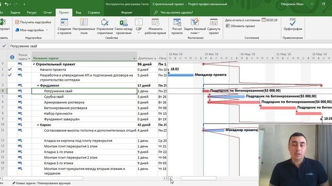The height and width of the screenshot is (186, 332).
Task: Select row number 4 header
Action: tap(4, 91)
